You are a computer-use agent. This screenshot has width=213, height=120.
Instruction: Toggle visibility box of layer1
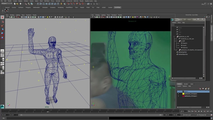pos(178,91)
